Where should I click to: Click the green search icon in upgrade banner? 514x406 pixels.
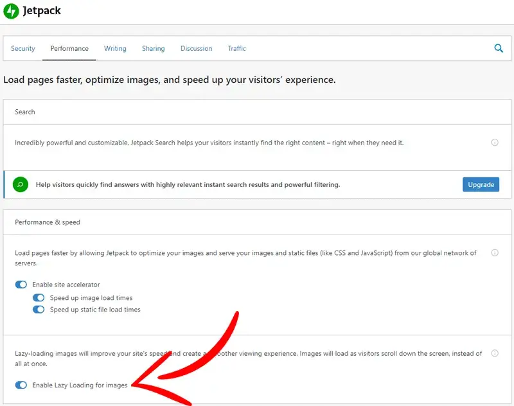coord(21,184)
